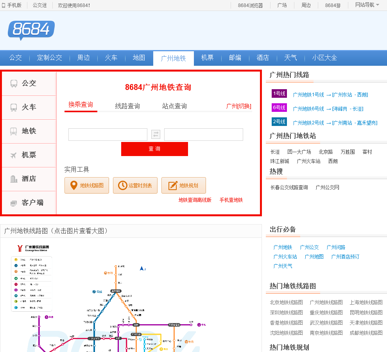
Task: Open the 天气 navigation tab
Action: coord(290,58)
